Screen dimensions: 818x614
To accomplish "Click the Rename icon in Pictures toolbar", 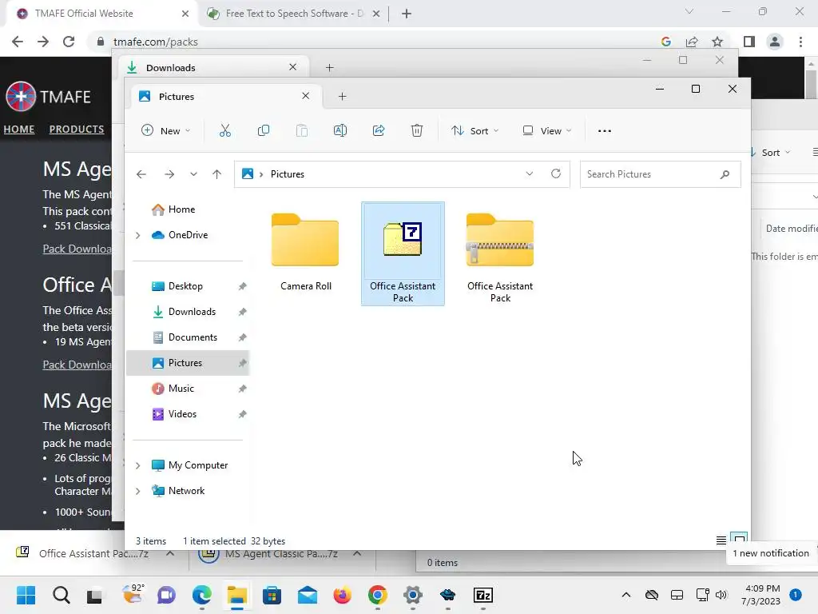I will 340,130.
